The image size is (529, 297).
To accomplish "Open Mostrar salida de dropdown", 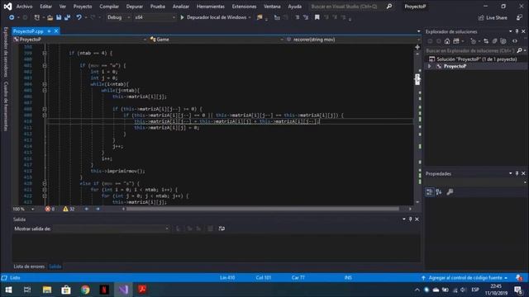I will (x=111, y=229).
